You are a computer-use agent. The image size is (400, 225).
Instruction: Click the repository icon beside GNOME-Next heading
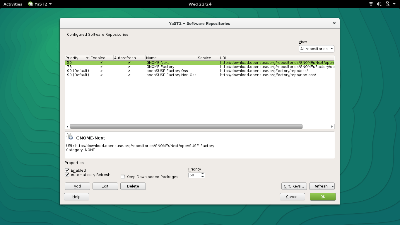70,136
